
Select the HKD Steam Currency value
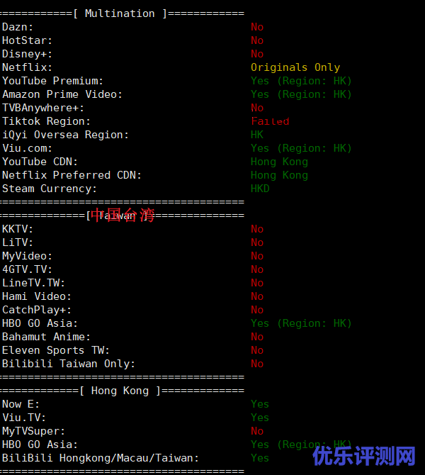pos(260,189)
